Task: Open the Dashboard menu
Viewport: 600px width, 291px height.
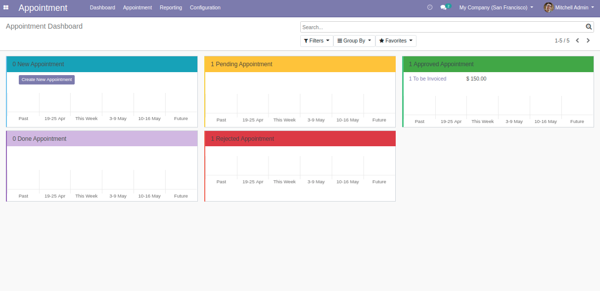Action: pyautogui.click(x=102, y=7)
